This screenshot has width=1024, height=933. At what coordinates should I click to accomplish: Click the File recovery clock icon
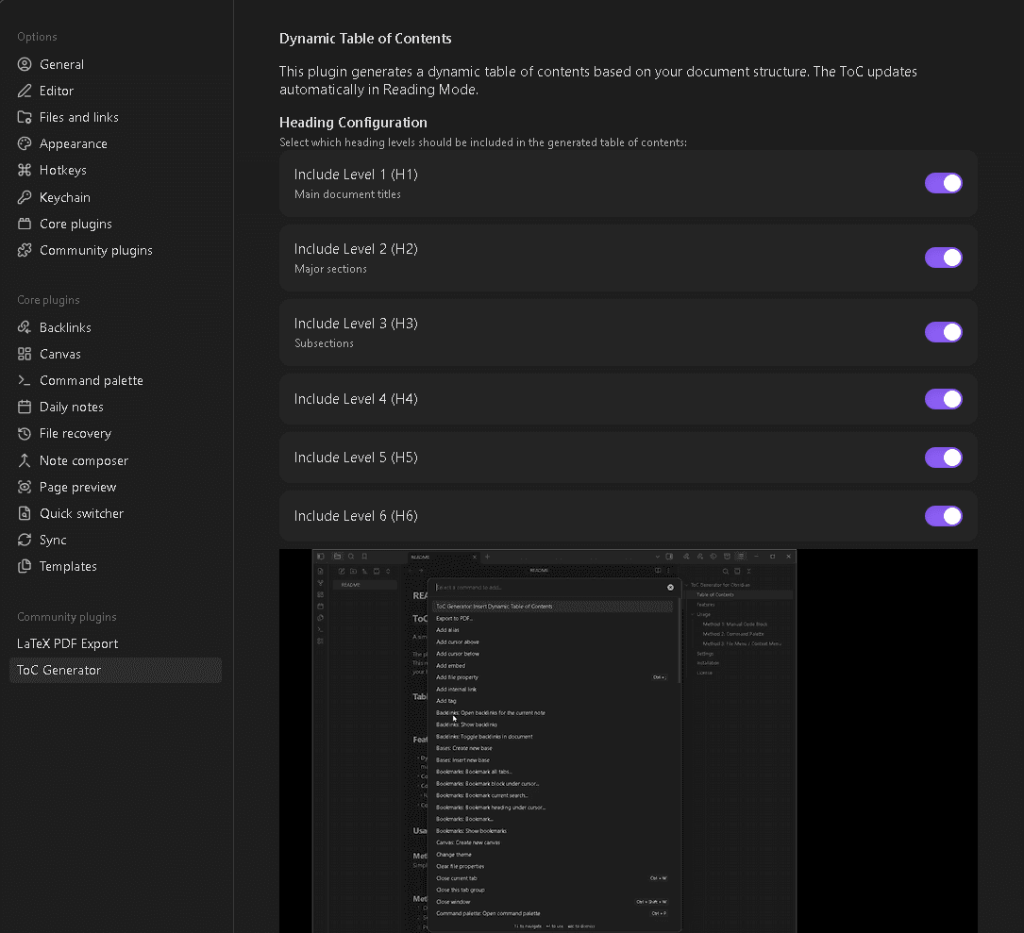point(25,433)
